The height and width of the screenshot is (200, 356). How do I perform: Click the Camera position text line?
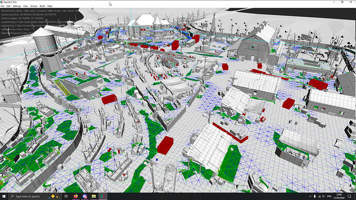click(28, 14)
